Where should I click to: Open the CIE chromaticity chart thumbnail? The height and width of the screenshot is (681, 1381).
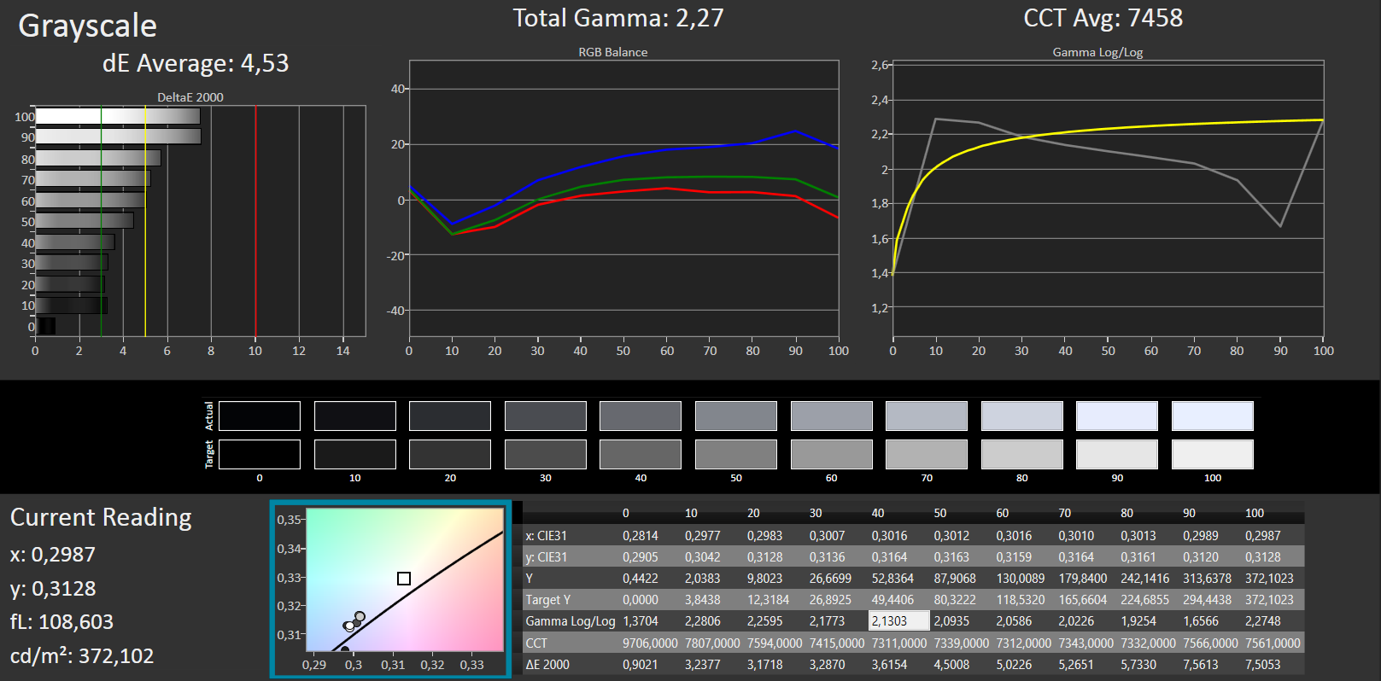391,589
